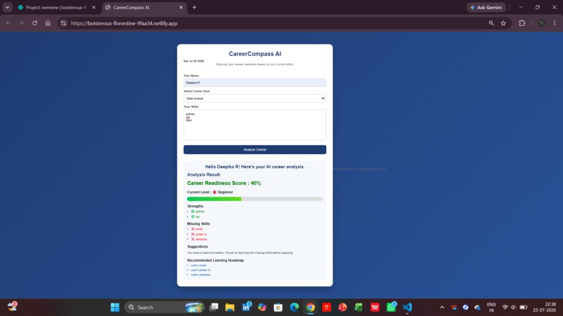Click the Beginner current level text

tap(225, 193)
